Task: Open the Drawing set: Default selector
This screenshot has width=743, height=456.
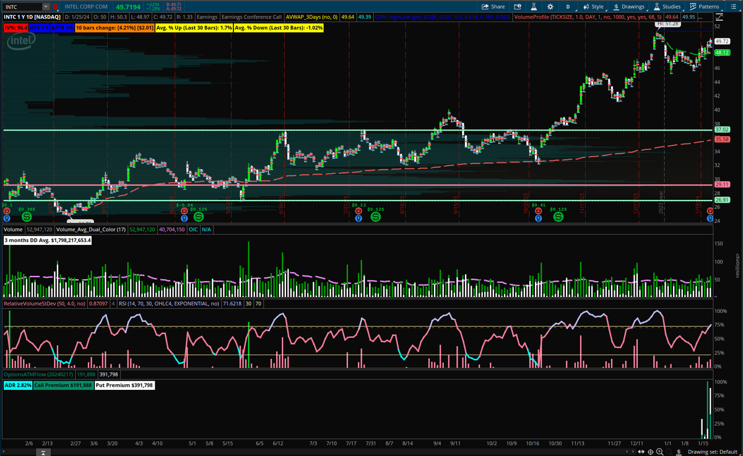Action: click(715, 452)
